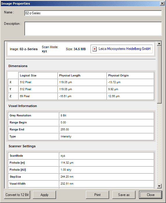
Task: Open Leica Microsystems Heidelberg GmbH link
Action: [x=124, y=49]
